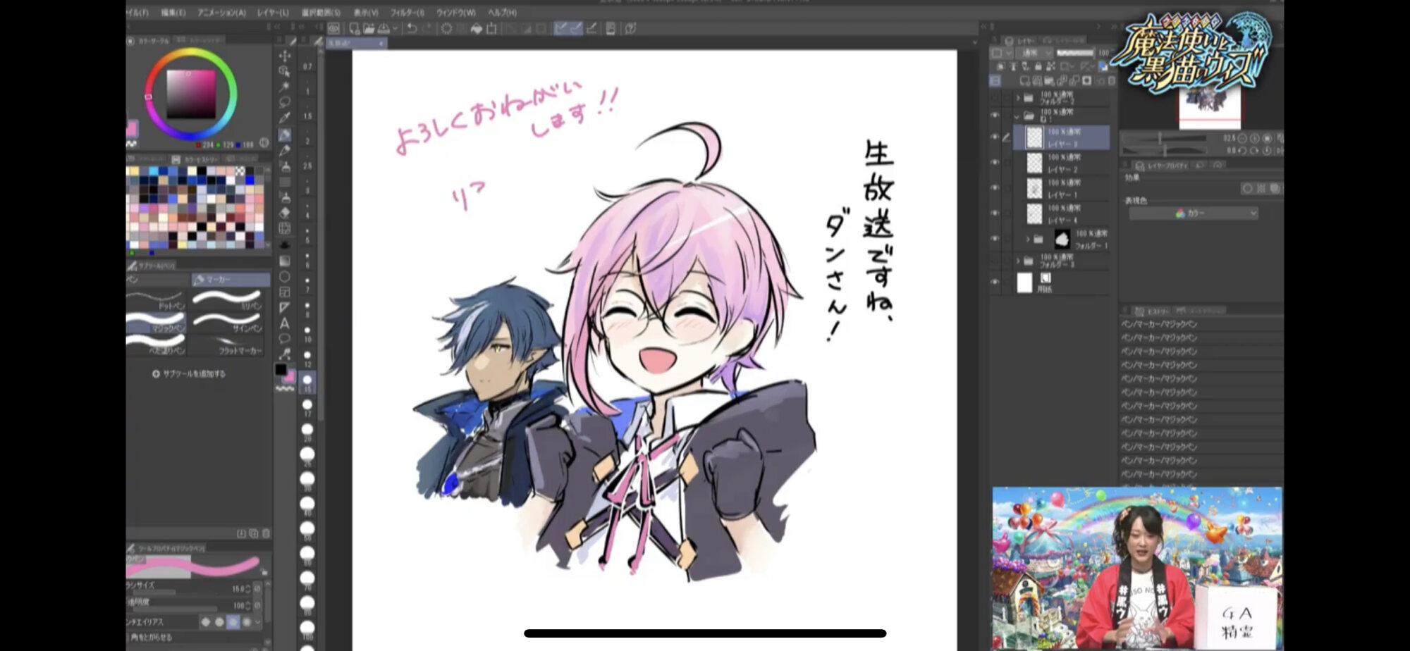Click the navigator zoom in icon

[x=1255, y=139]
